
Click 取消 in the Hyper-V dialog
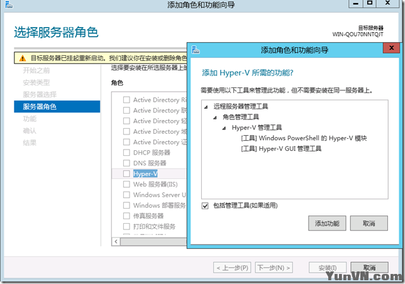coord(369,223)
